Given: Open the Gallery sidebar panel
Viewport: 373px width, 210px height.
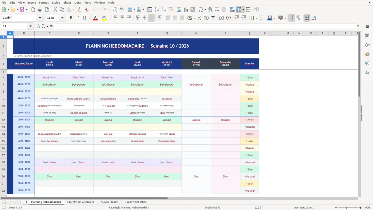Looking at the screenshot, I should pos(367,54).
